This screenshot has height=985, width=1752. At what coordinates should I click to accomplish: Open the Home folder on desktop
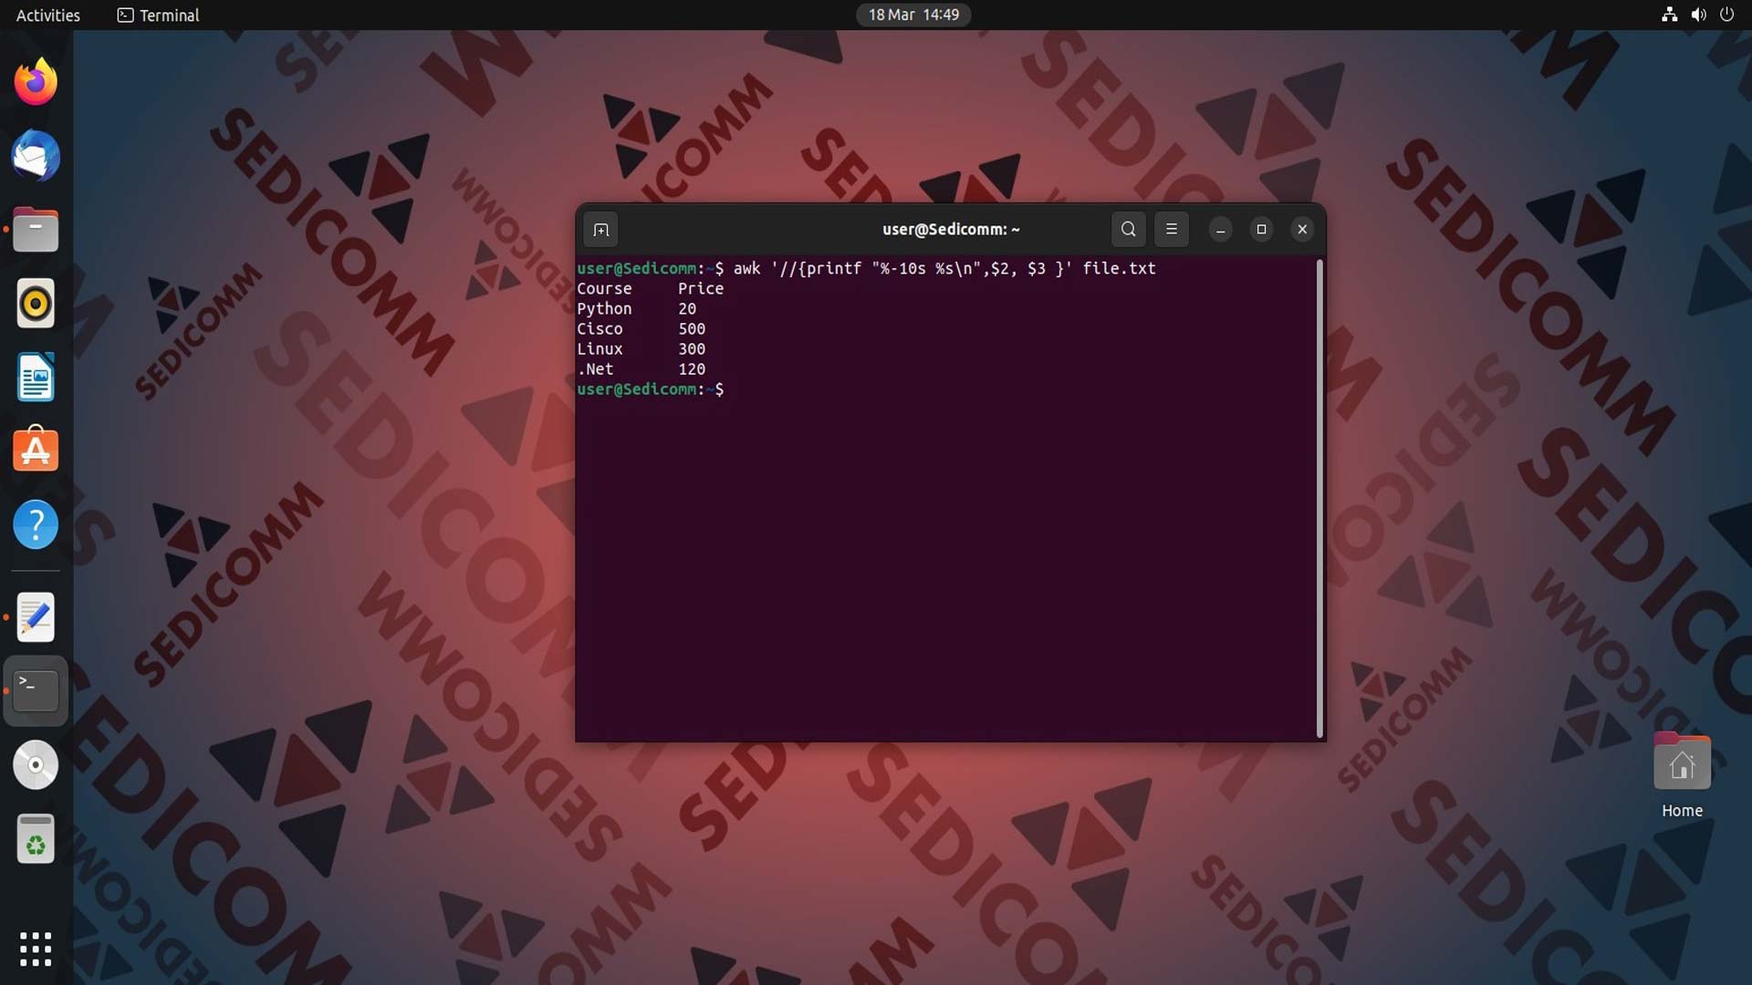(x=1682, y=775)
